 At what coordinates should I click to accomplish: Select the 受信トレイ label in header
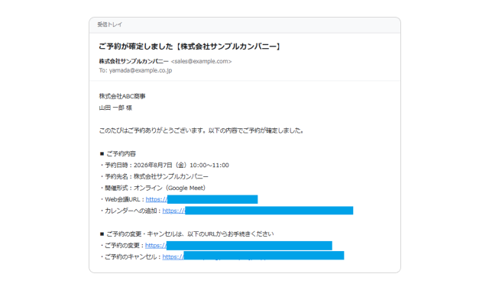[110, 24]
